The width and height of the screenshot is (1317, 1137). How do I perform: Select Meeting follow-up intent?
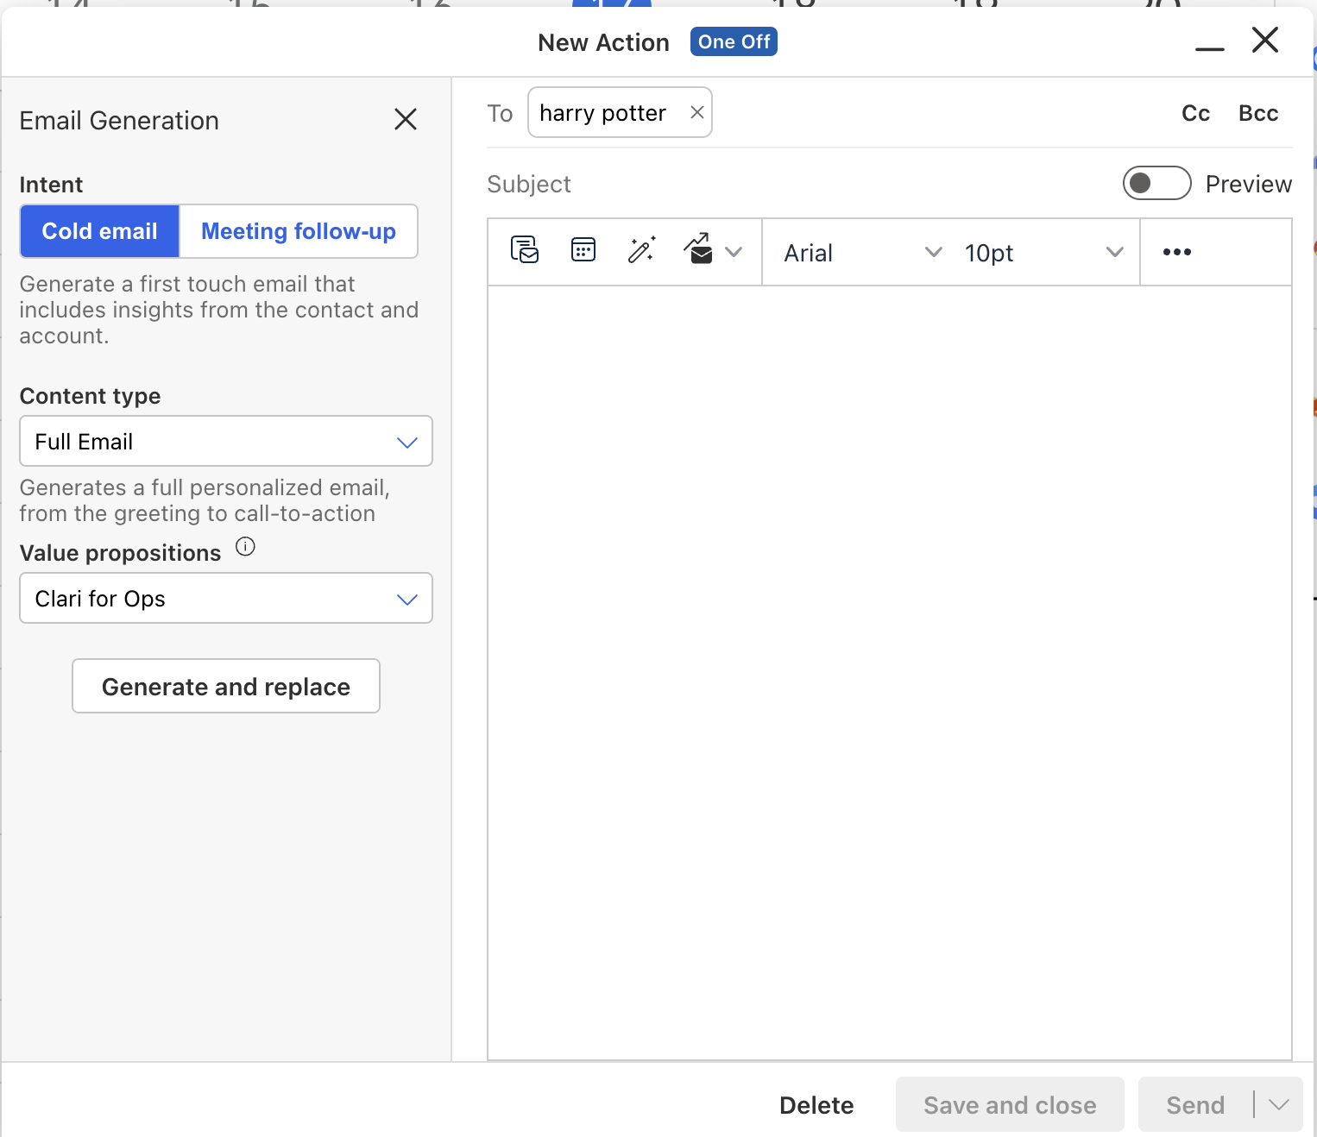[x=299, y=231]
